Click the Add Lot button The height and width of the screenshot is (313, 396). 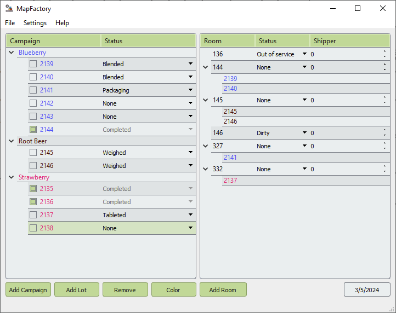point(77,289)
